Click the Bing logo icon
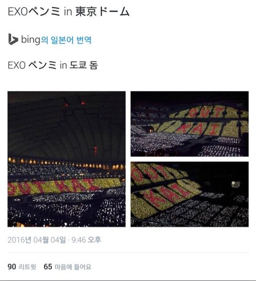The height and width of the screenshot is (281, 256). click(13, 39)
